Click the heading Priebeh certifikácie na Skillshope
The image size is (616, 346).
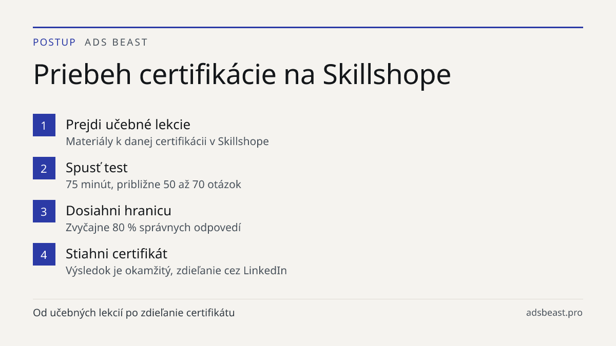coord(242,75)
